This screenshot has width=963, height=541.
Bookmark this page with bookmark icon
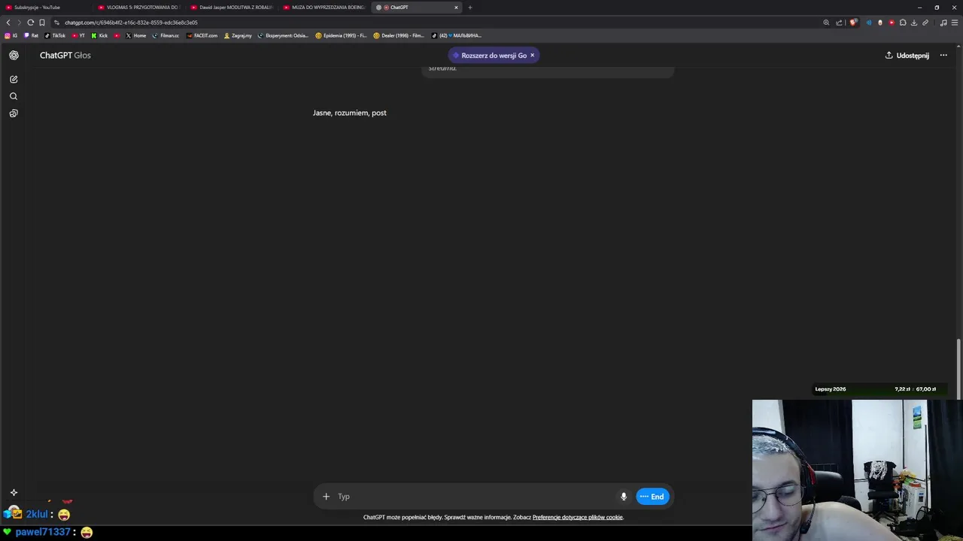[x=42, y=23]
